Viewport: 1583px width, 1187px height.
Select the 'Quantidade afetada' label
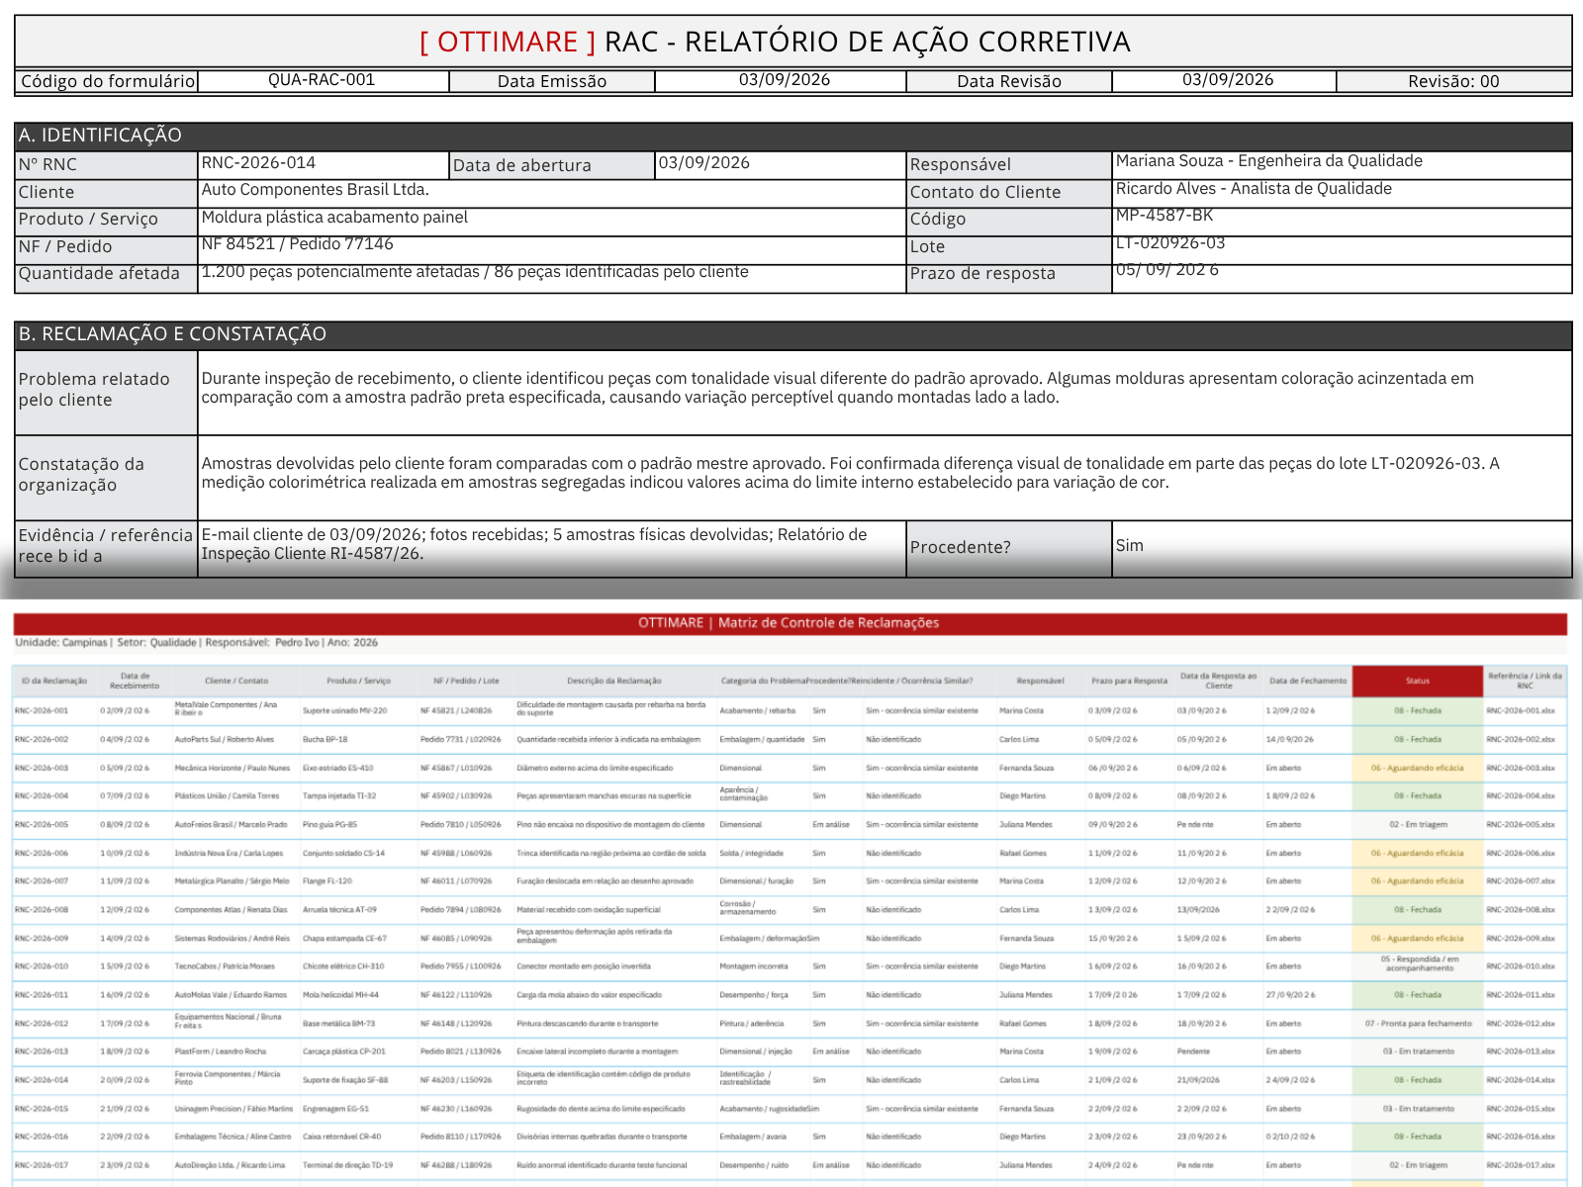[x=99, y=274]
